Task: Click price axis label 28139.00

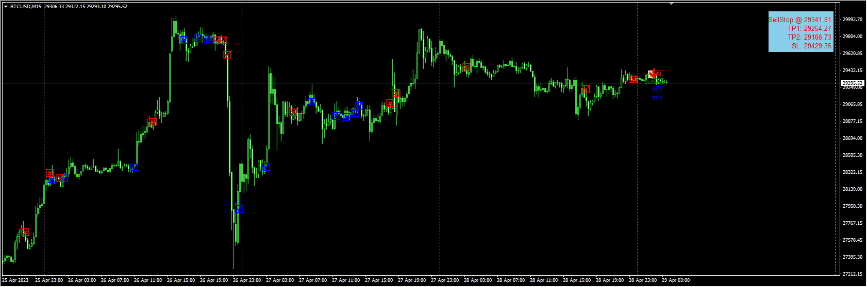Action: pos(853,189)
